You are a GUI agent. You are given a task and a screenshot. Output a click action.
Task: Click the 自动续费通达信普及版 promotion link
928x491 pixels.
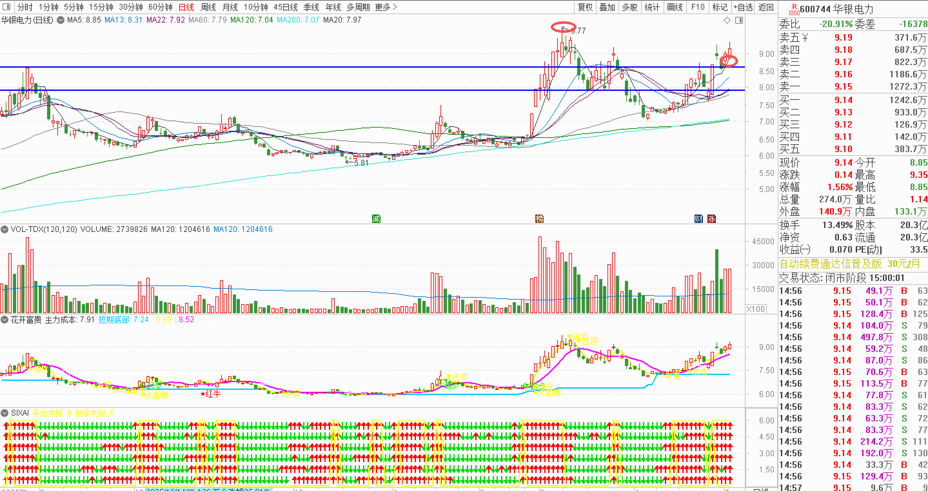pyautogui.click(x=830, y=264)
